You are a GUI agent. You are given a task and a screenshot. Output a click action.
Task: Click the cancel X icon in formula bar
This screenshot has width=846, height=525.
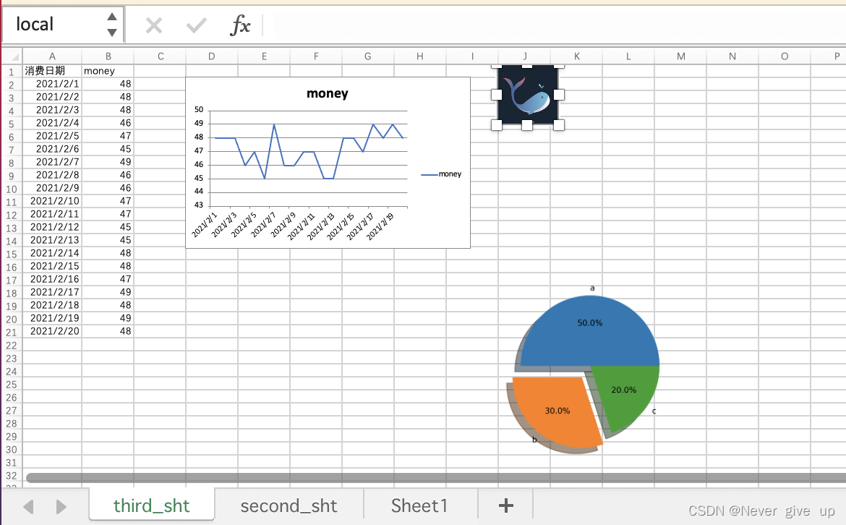(154, 25)
